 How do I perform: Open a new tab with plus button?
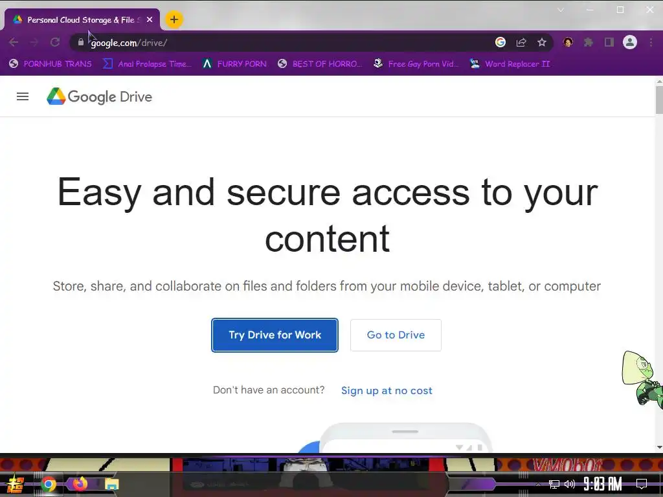(174, 19)
